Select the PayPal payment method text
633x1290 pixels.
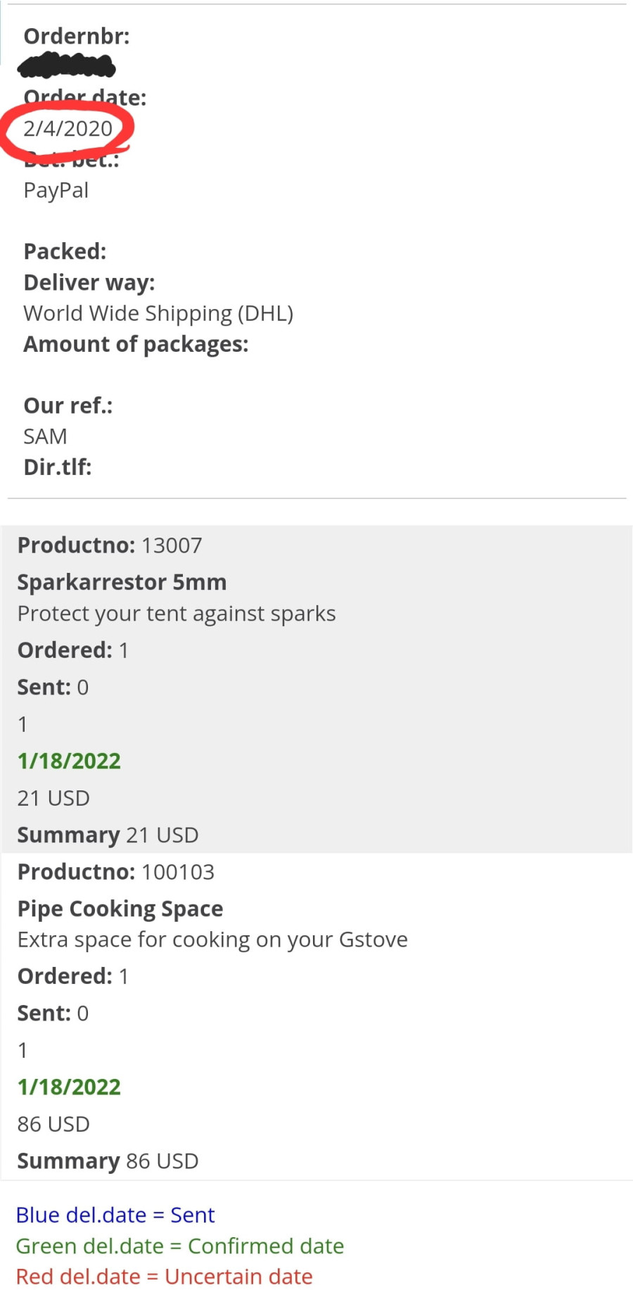[x=56, y=191]
